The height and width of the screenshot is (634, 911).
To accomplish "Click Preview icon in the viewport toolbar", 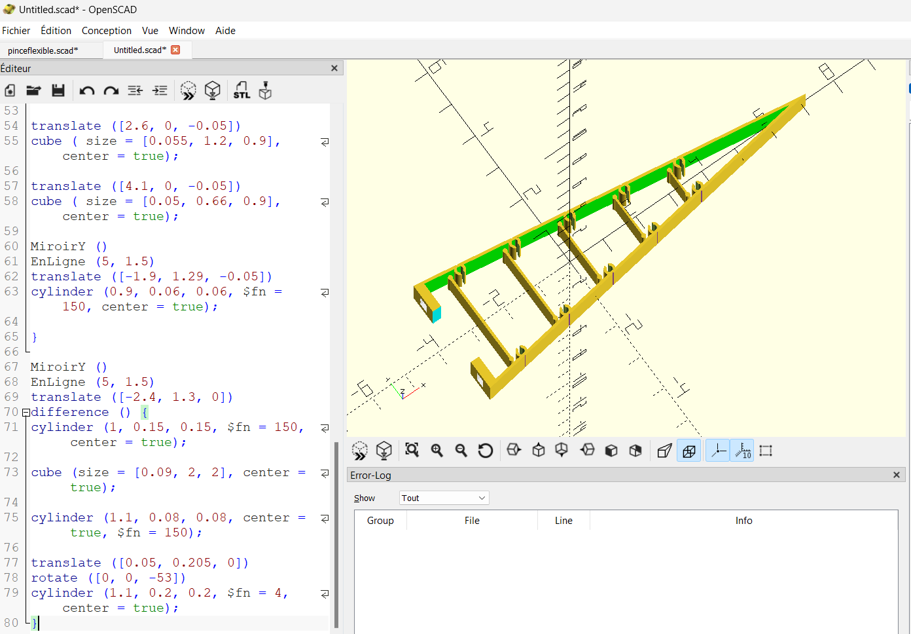I will pyautogui.click(x=360, y=451).
